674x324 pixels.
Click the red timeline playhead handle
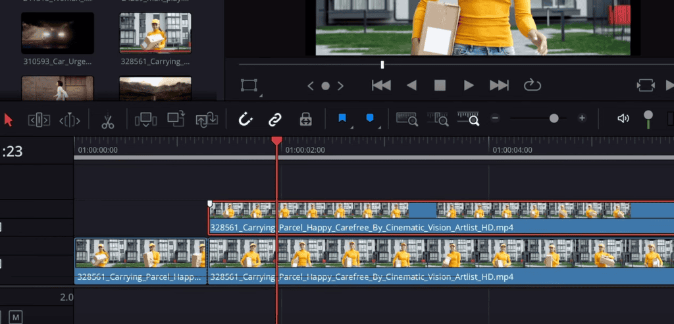[x=277, y=141]
